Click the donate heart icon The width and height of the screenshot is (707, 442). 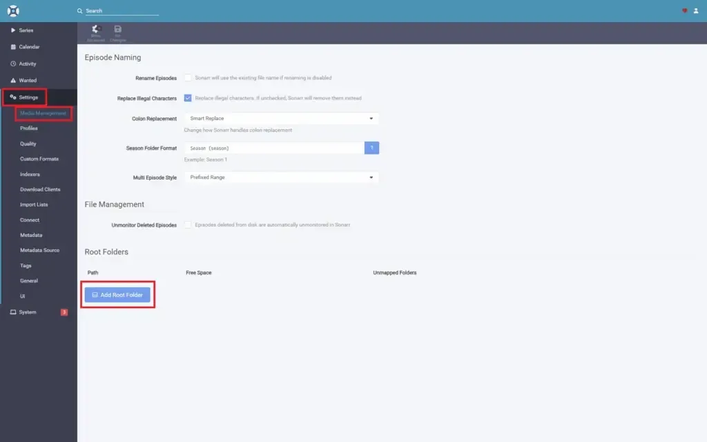[x=684, y=10]
